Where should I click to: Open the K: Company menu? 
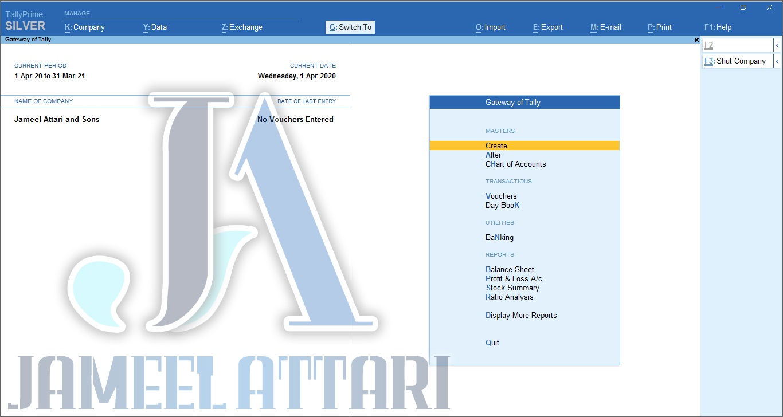85,27
